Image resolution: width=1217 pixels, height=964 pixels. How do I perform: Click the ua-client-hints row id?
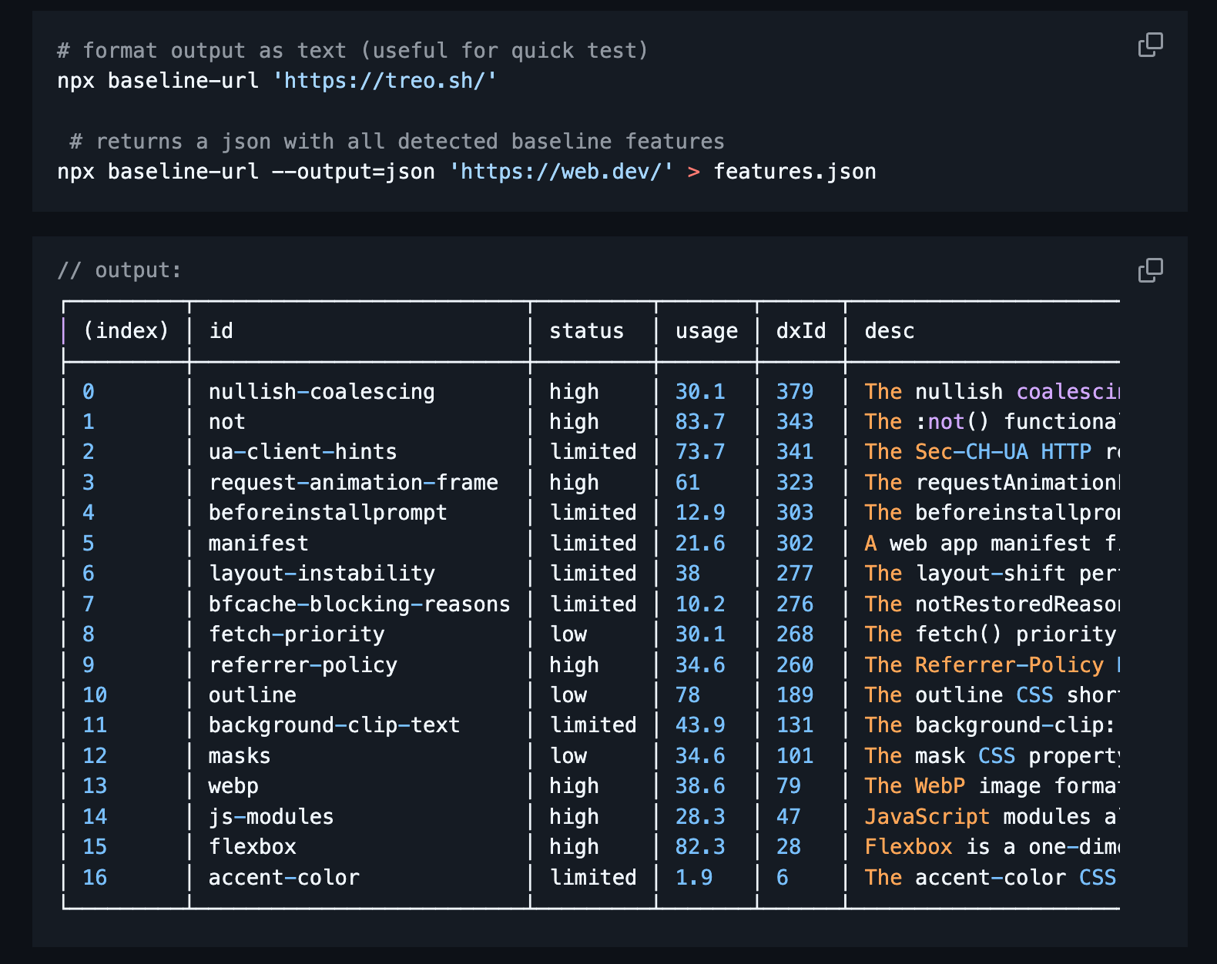tap(303, 452)
